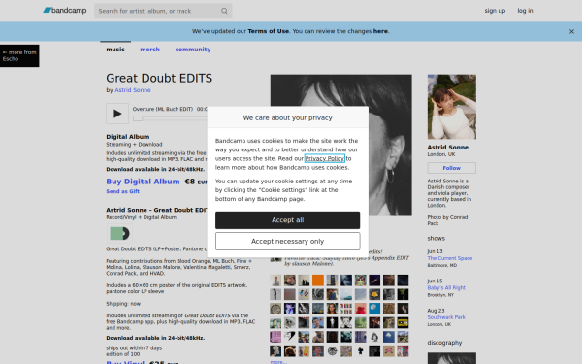Go back via 'more from Escho' button
This screenshot has width=582, height=364.
point(19,55)
